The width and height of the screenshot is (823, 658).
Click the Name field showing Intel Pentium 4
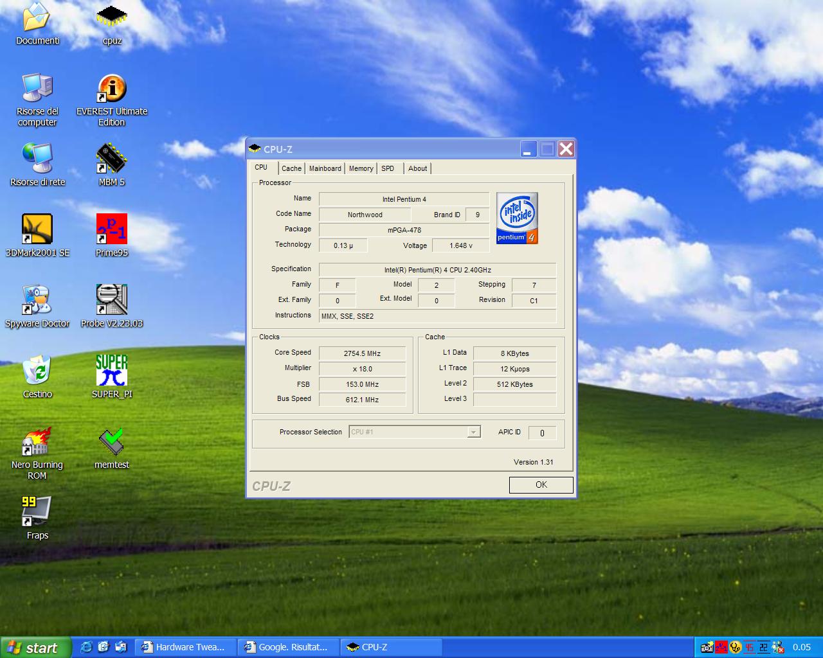coord(404,199)
